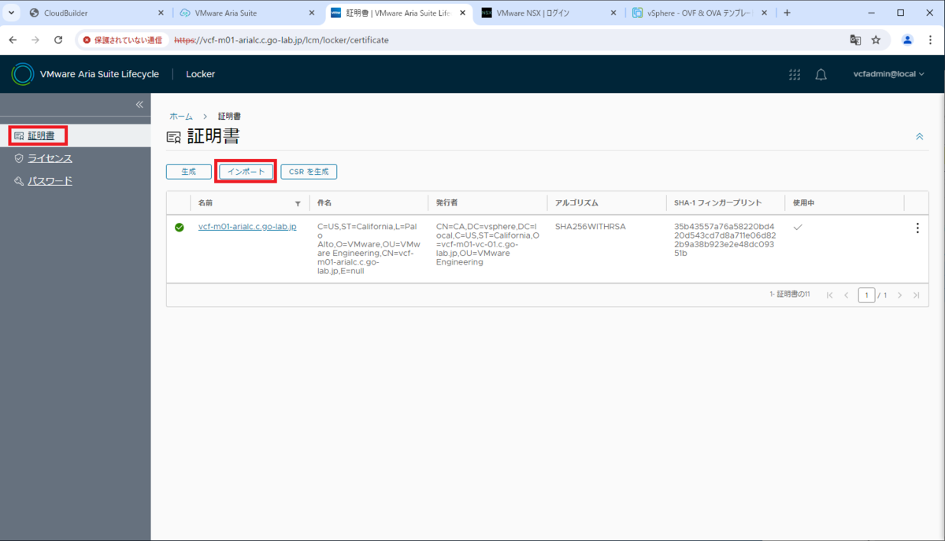Click the translate page icon

click(855, 40)
